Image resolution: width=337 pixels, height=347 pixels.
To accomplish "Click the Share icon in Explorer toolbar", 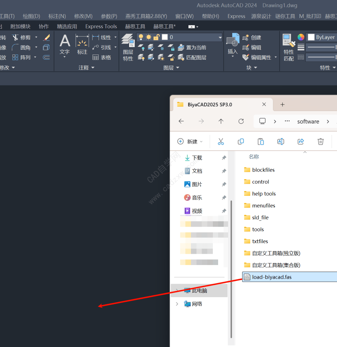I will pos(300,142).
